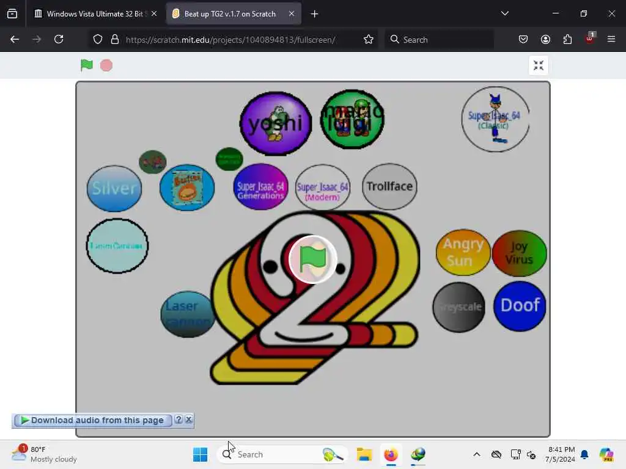Viewport: 626px width, 469px height.
Task: List all tabs with the chevron dropdown
Action: (504, 13)
